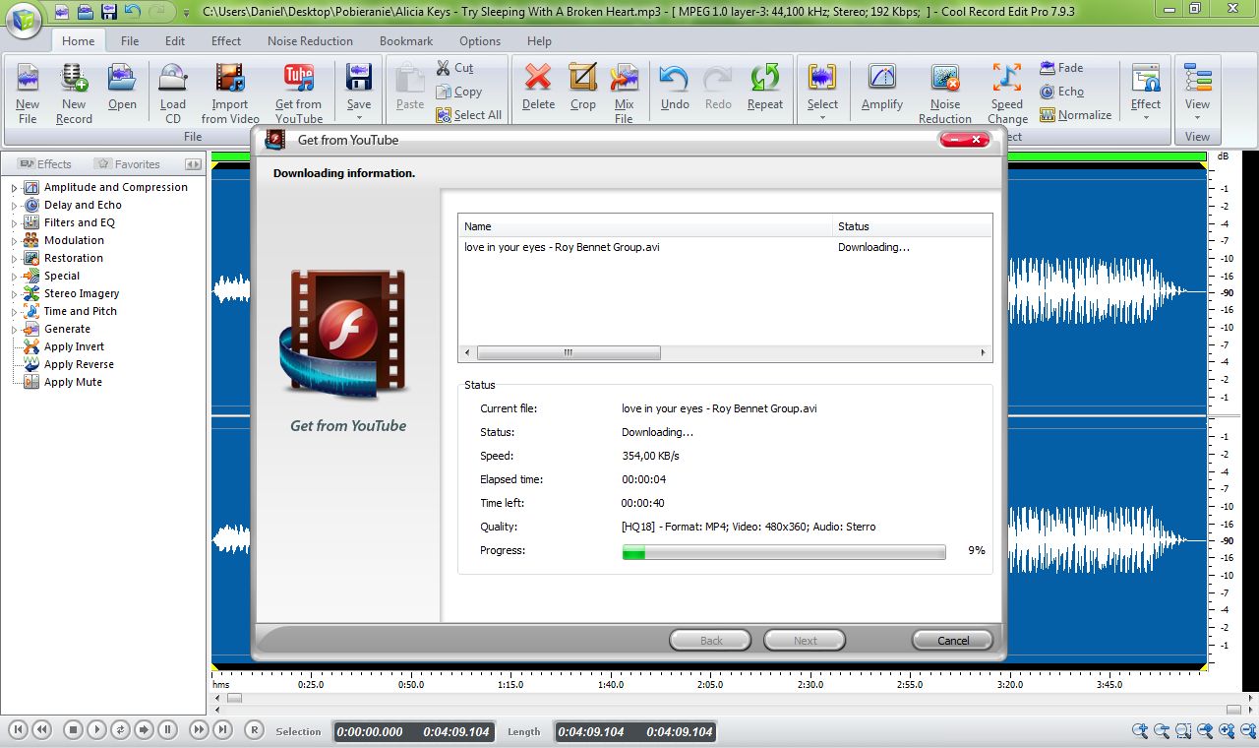Image resolution: width=1259 pixels, height=748 pixels.
Task: Click the Amplify effect icon
Action: [882, 79]
